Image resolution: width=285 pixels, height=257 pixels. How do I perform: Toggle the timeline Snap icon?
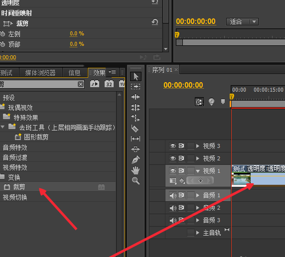tap(199, 102)
